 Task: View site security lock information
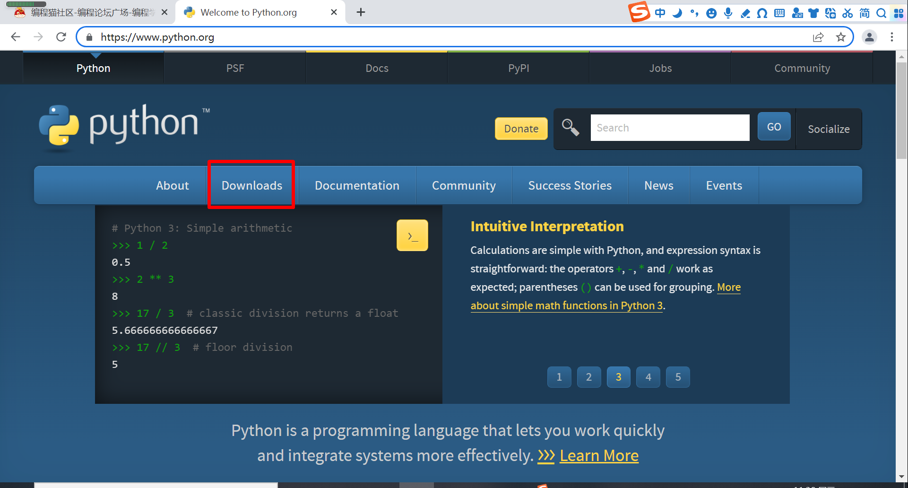click(89, 37)
